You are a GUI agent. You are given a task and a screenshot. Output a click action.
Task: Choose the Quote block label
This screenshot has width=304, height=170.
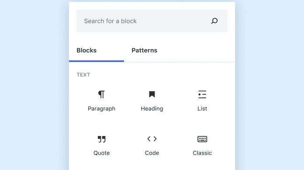102,153
